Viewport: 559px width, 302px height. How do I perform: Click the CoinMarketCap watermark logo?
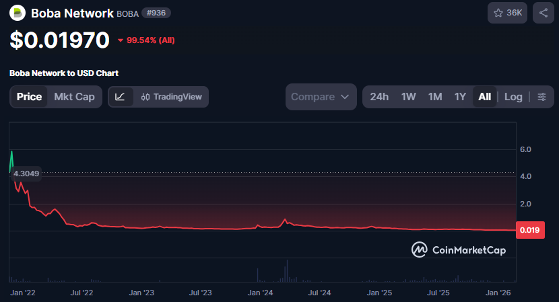pos(459,250)
